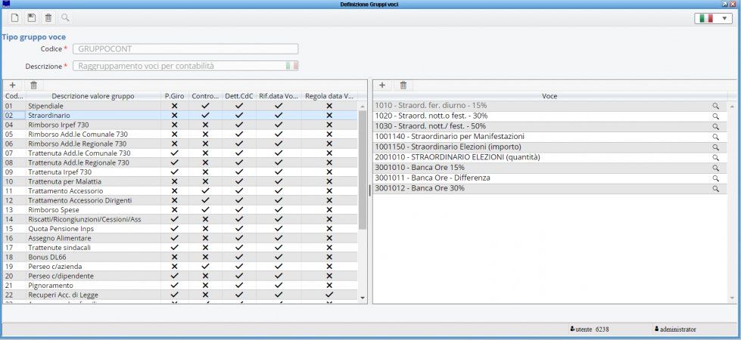Image resolution: width=741 pixels, height=340 pixels.
Task: Open lookup for Banca Ore 30% row
Action: [x=715, y=189]
